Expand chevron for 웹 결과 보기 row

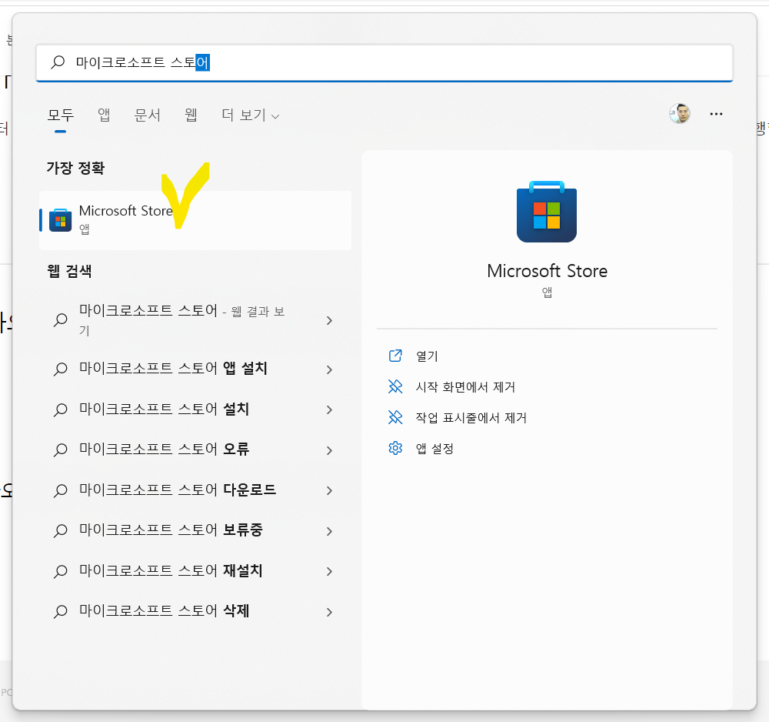pyautogui.click(x=330, y=320)
